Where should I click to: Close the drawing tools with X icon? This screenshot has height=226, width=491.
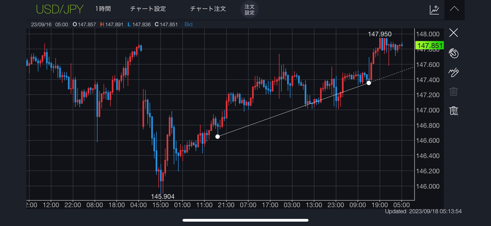pyautogui.click(x=453, y=33)
